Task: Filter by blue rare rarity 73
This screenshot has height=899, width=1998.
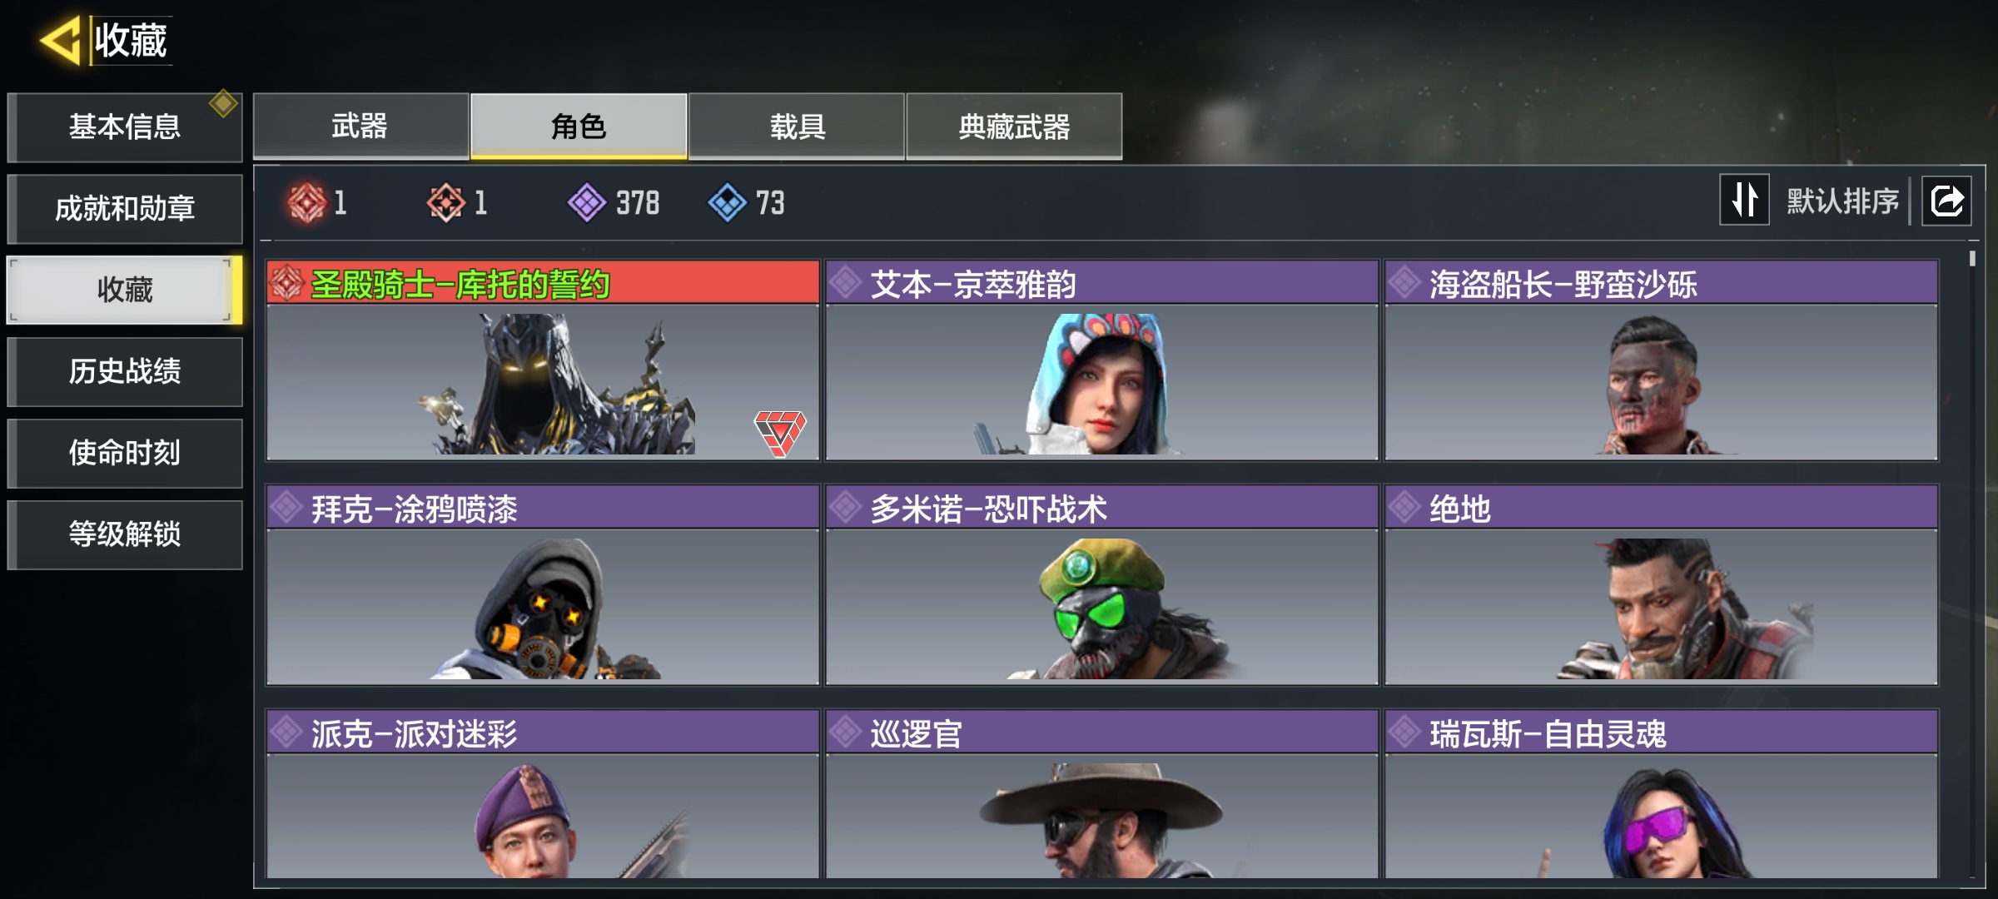Action: 747,202
